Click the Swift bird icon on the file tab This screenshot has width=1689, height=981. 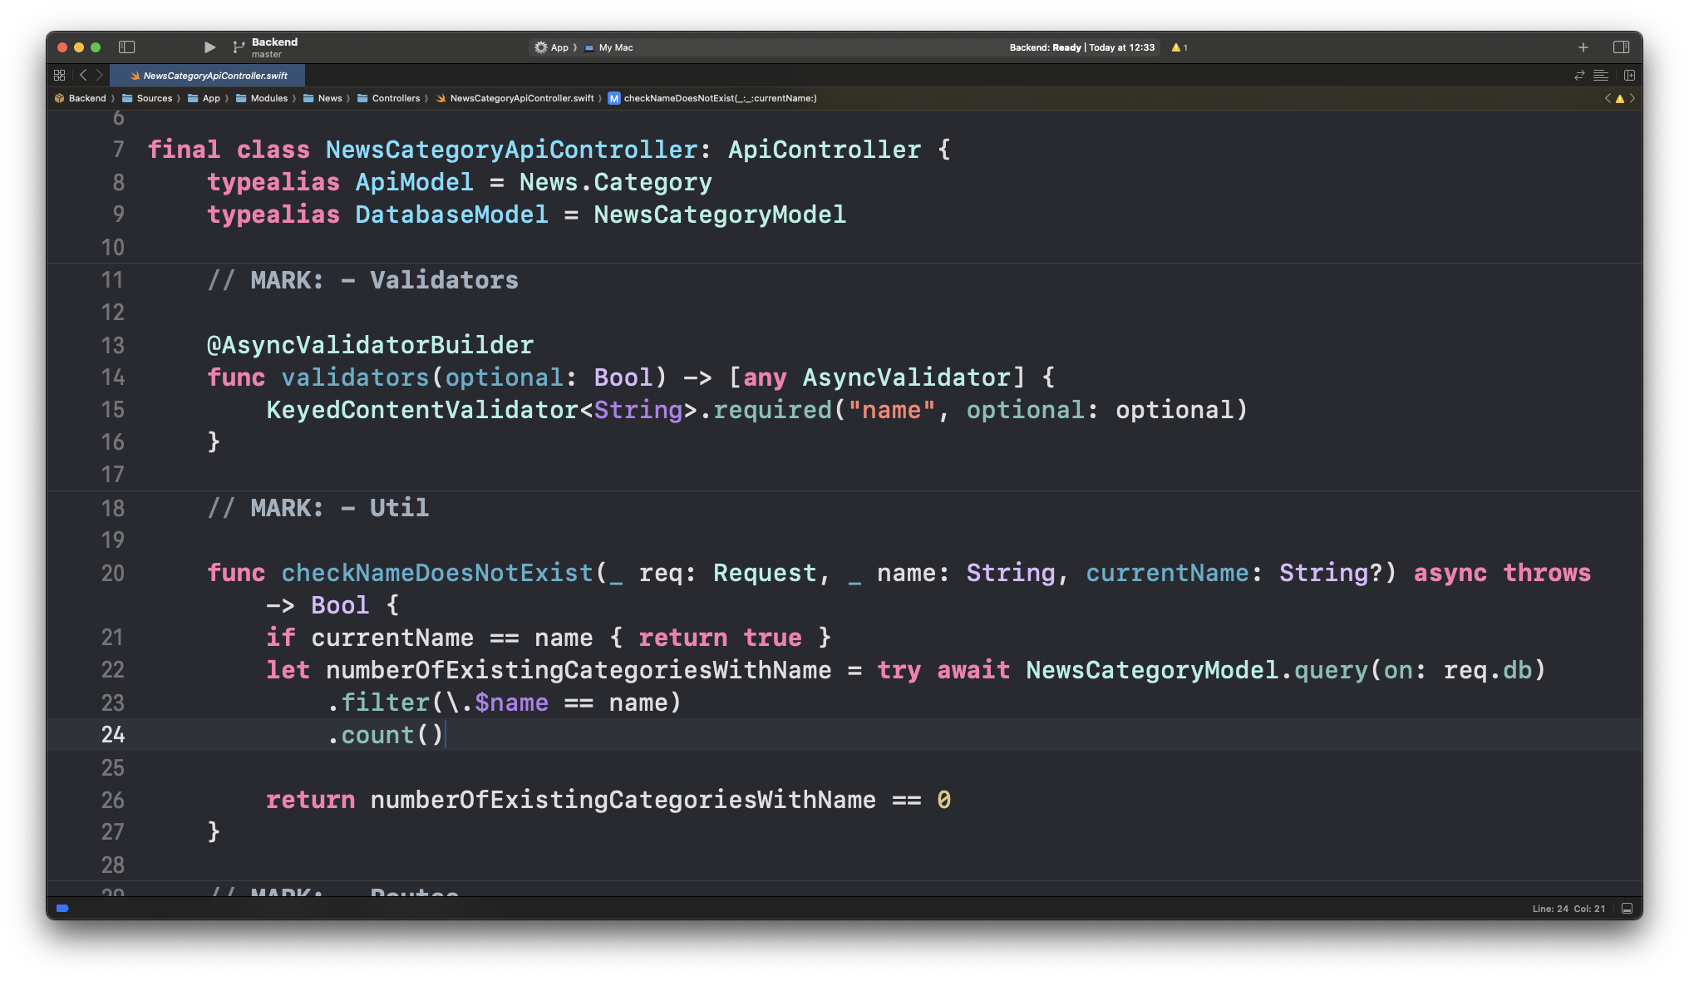pos(134,76)
